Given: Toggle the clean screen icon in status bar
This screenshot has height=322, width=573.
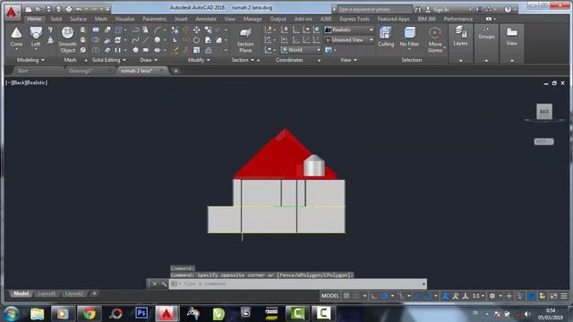Looking at the screenshot, I should (553, 296).
